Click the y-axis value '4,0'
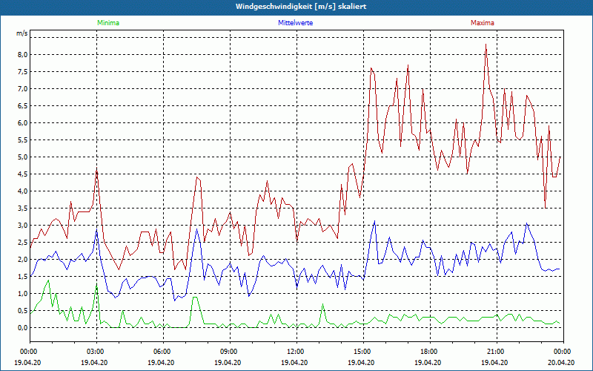Image resolution: width=593 pixels, height=371 pixels. tap(23, 191)
